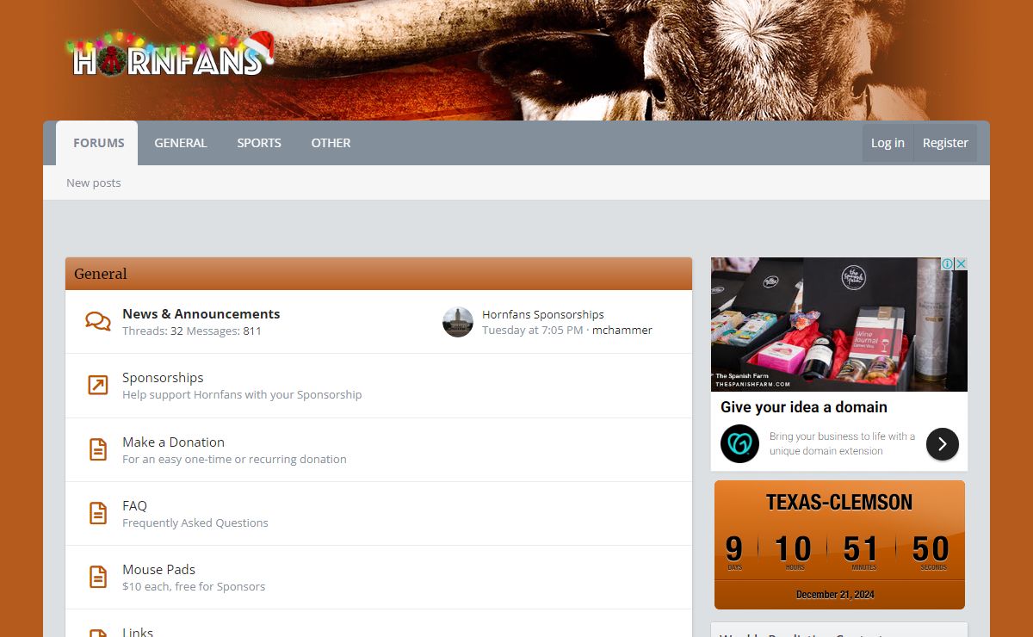Screen dimensions: 1033x637
Task: Open News & Announcements chat bubbles icon
Action: (x=98, y=322)
